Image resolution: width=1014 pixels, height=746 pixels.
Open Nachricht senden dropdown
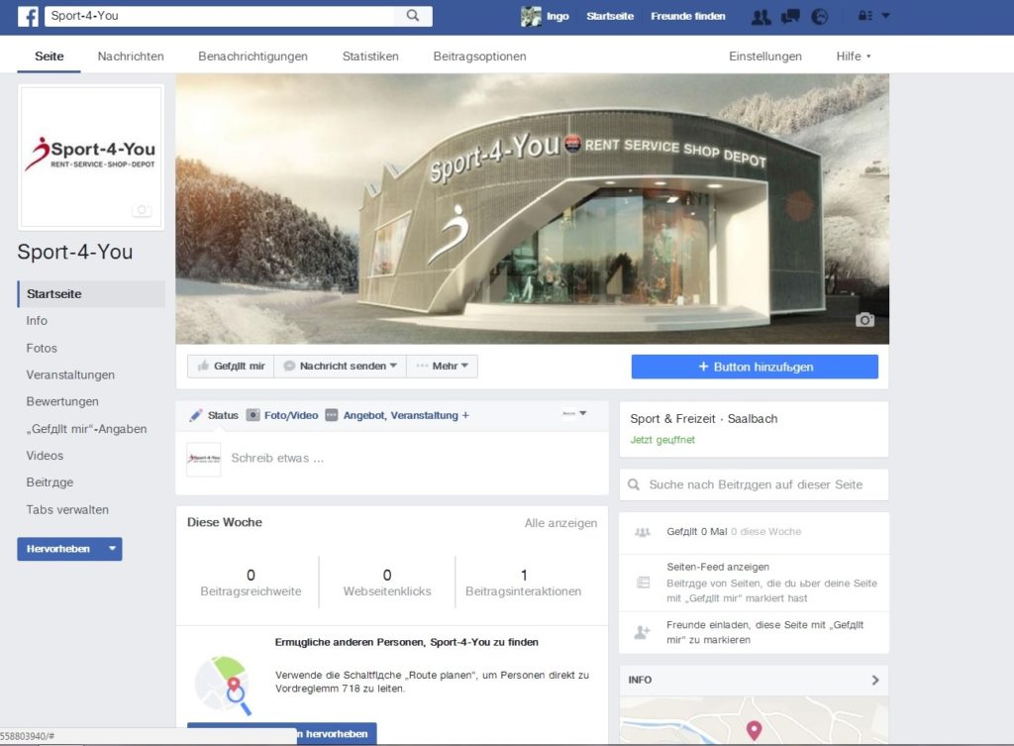pyautogui.click(x=341, y=367)
